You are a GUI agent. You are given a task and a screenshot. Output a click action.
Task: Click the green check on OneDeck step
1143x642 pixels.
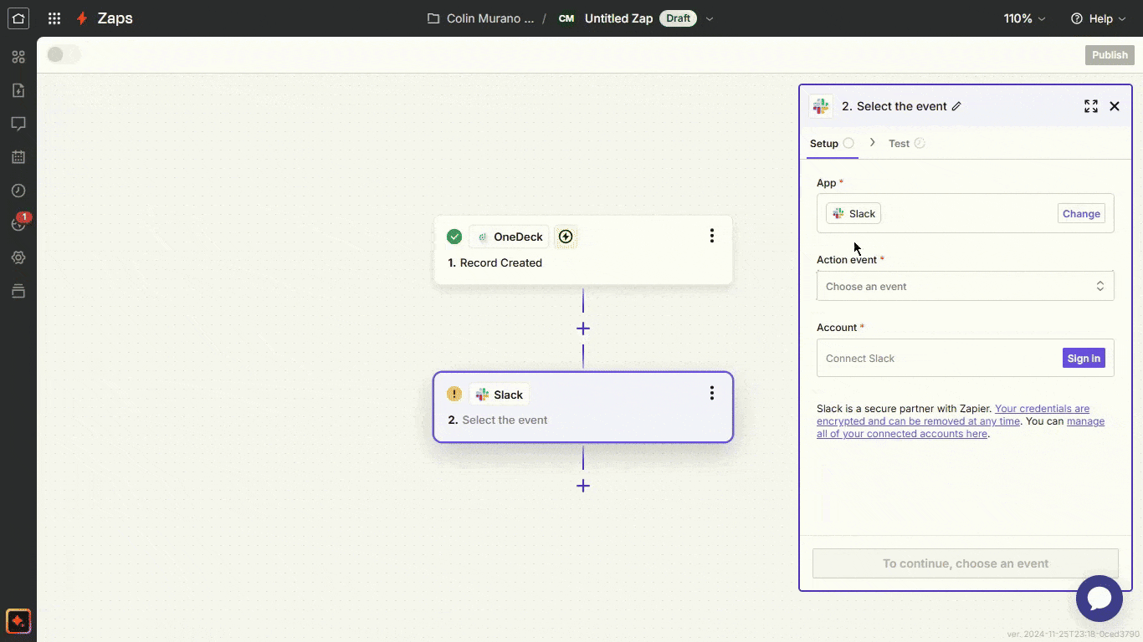[454, 237]
